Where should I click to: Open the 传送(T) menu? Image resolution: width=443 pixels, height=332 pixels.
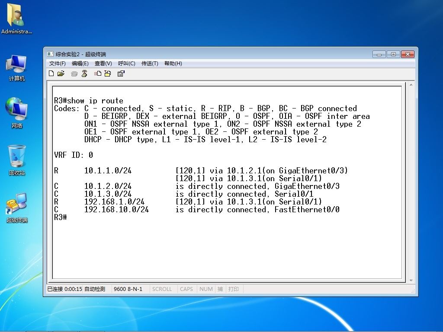pos(150,64)
